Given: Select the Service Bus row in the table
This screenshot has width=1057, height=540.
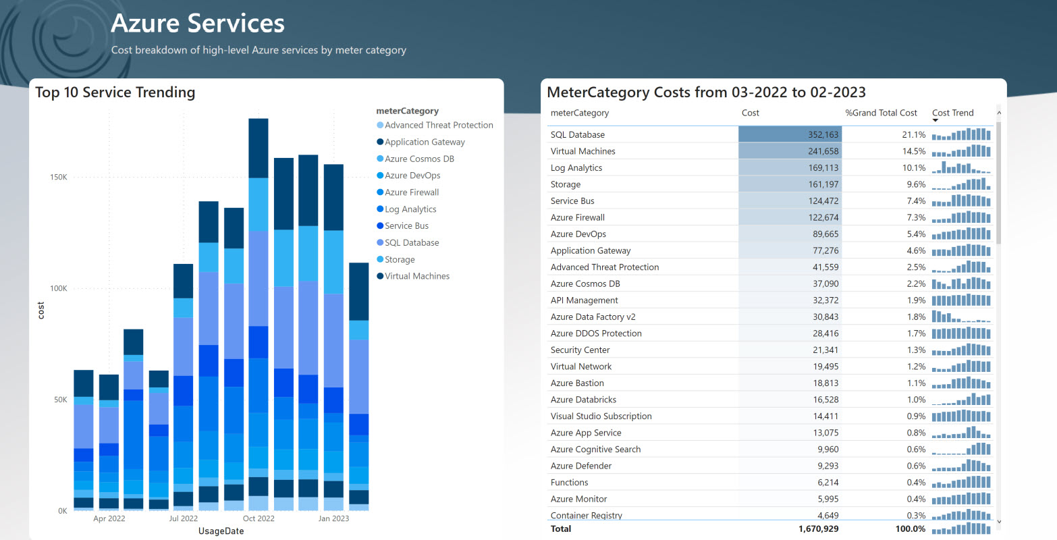Looking at the screenshot, I should pos(770,201).
